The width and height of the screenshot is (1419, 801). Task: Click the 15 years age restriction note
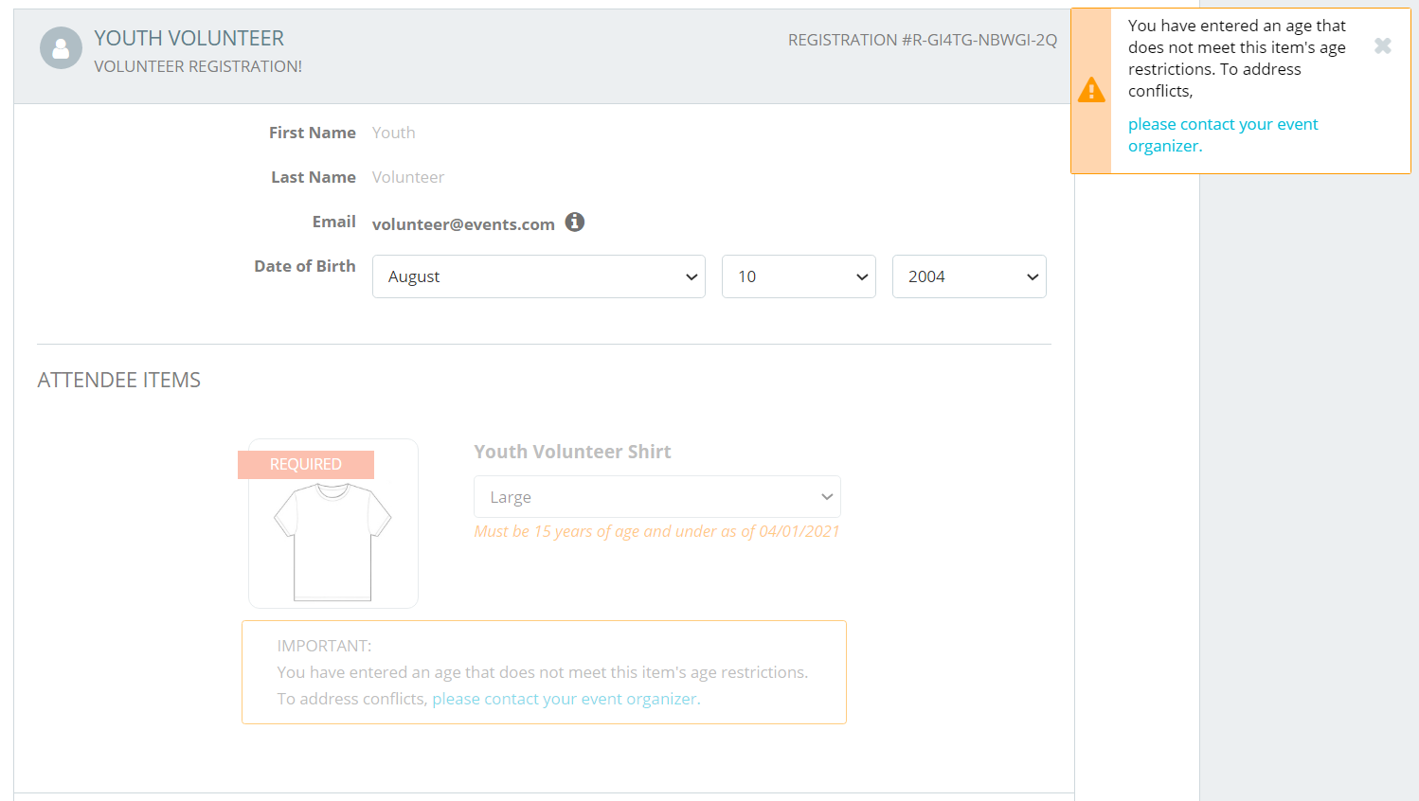coord(656,531)
